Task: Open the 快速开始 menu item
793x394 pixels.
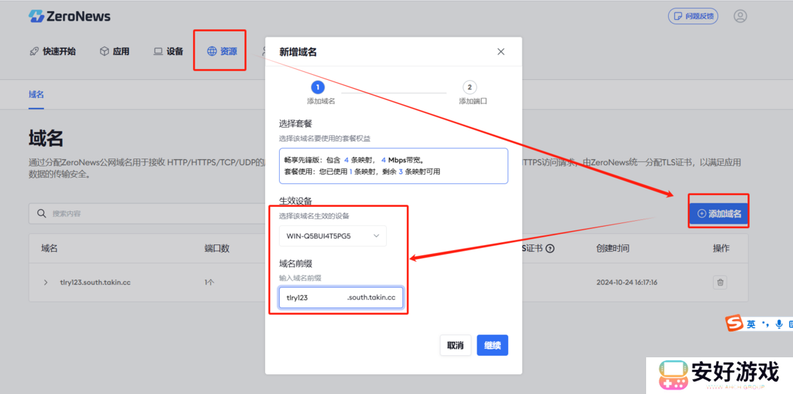Action: (x=53, y=51)
